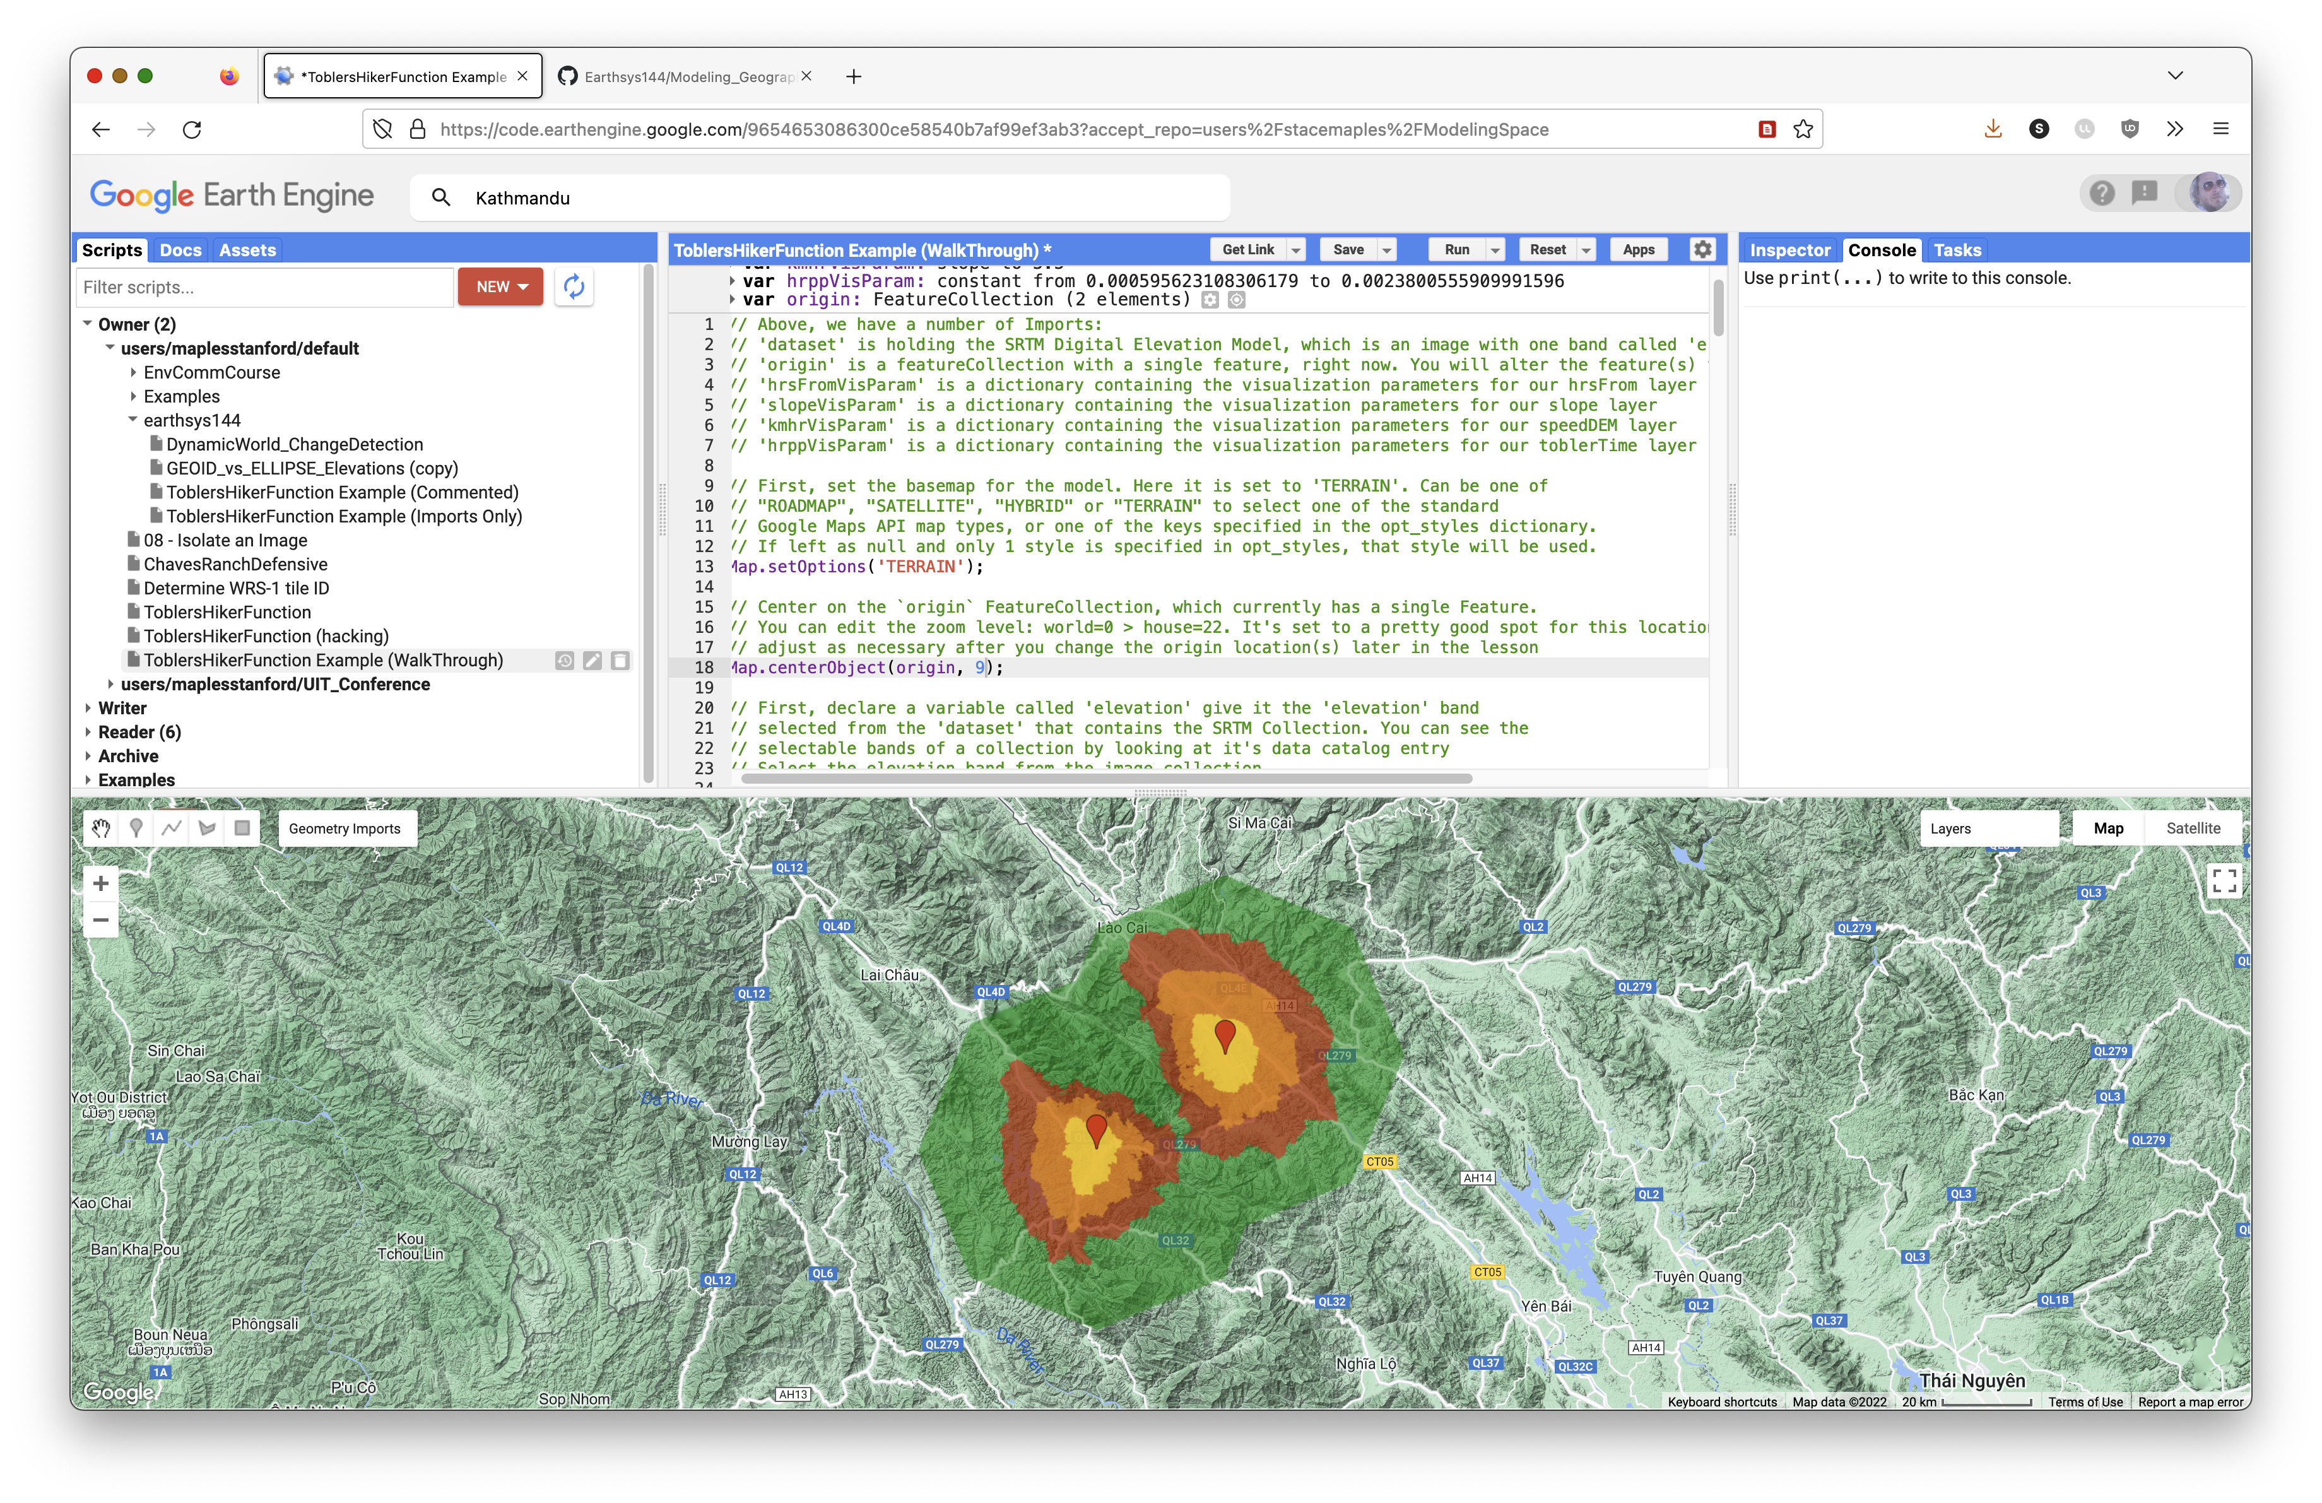This screenshot has width=2322, height=1503.
Task: Select the draw polygon shape tool
Action: 207,828
